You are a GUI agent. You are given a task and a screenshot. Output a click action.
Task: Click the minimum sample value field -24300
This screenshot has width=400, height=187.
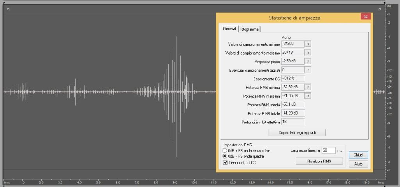[x=293, y=44]
